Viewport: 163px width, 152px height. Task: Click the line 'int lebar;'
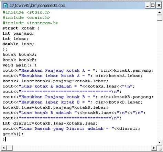click(x=15, y=39)
